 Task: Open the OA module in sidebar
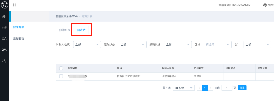(x=4, y=39)
